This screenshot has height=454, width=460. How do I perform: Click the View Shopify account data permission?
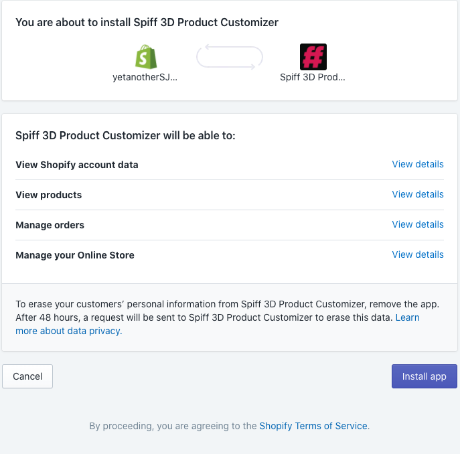pyautogui.click(x=77, y=165)
